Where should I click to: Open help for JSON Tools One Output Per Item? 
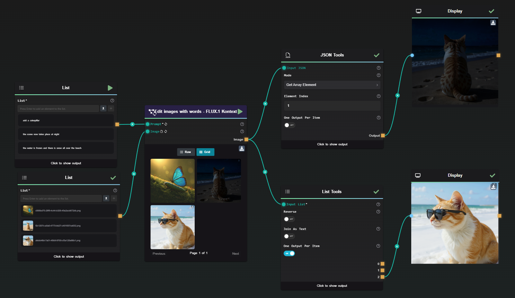click(x=378, y=118)
